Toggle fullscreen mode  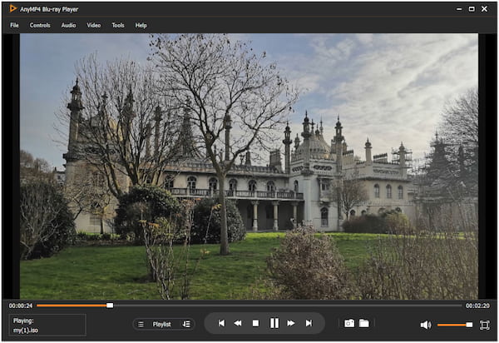pyautogui.click(x=485, y=325)
